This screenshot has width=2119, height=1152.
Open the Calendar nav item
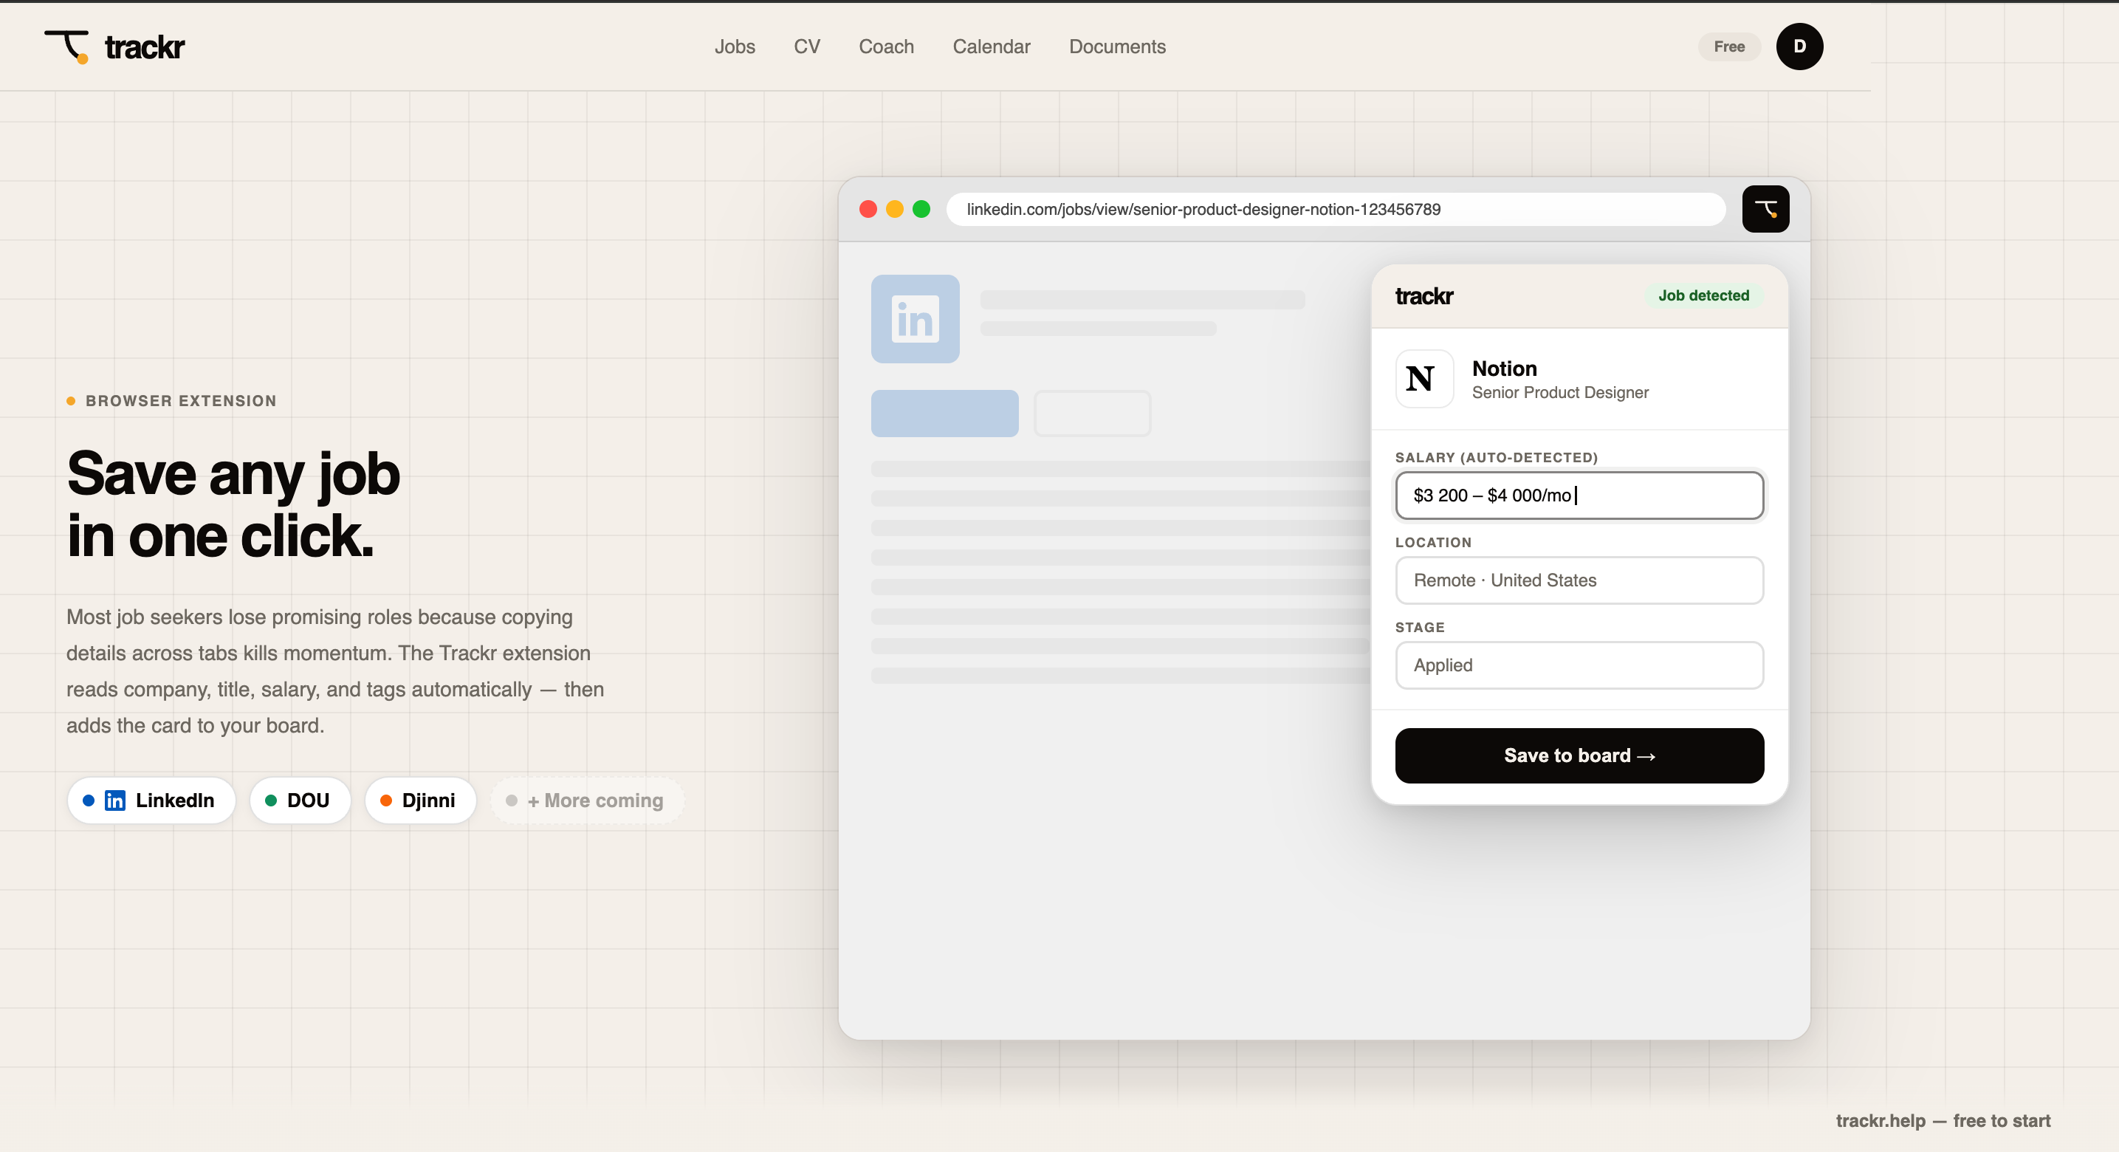pos(992,47)
